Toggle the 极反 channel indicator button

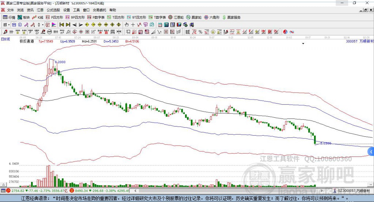[x=48, y=25]
